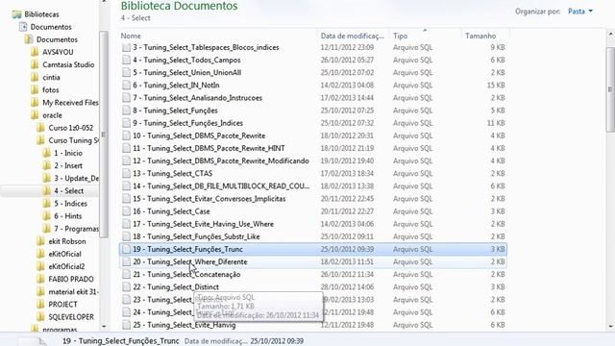Click the 6 - Hints folder icon
Viewport: 615px width, 346px height.
click(47, 216)
